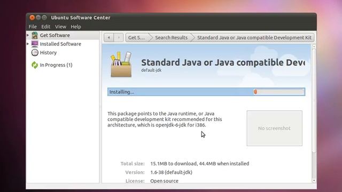The height and width of the screenshot is (192, 342).
Task: Click the 'Open source' license text
Action: click(164, 181)
